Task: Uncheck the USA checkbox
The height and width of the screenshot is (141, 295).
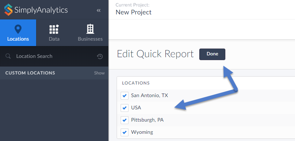Action: pyautogui.click(x=124, y=108)
